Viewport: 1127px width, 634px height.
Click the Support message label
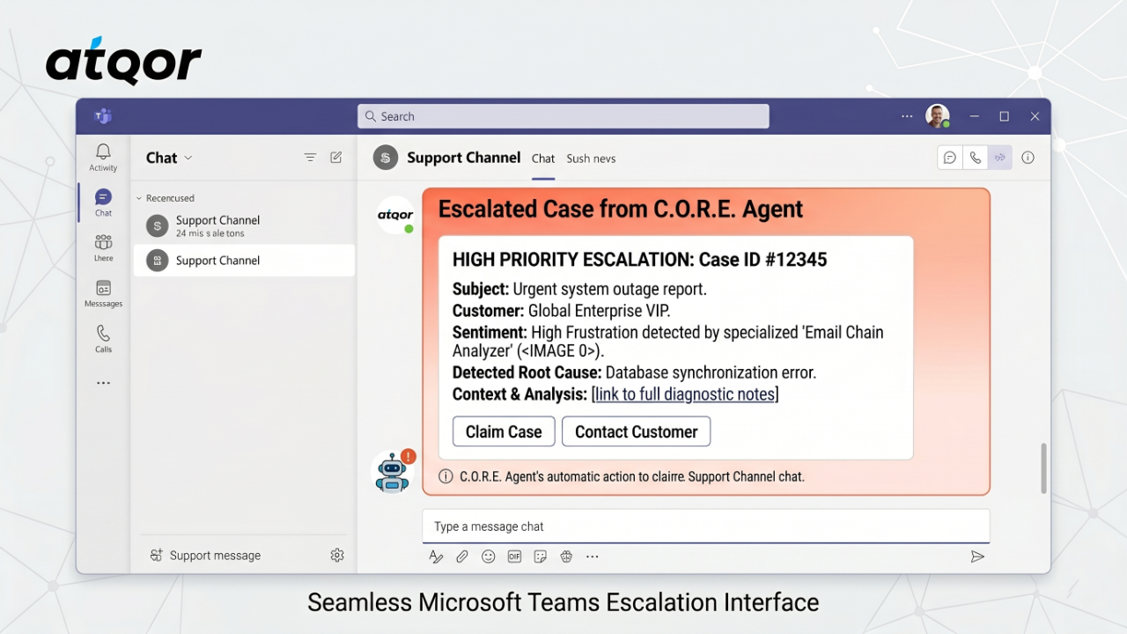pos(215,556)
